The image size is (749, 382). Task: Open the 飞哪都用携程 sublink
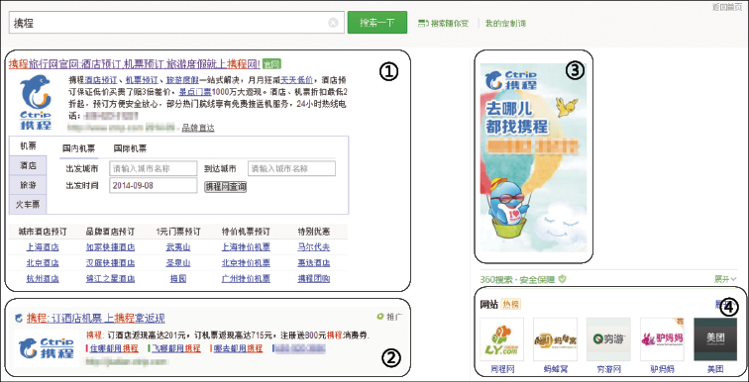coord(175,348)
